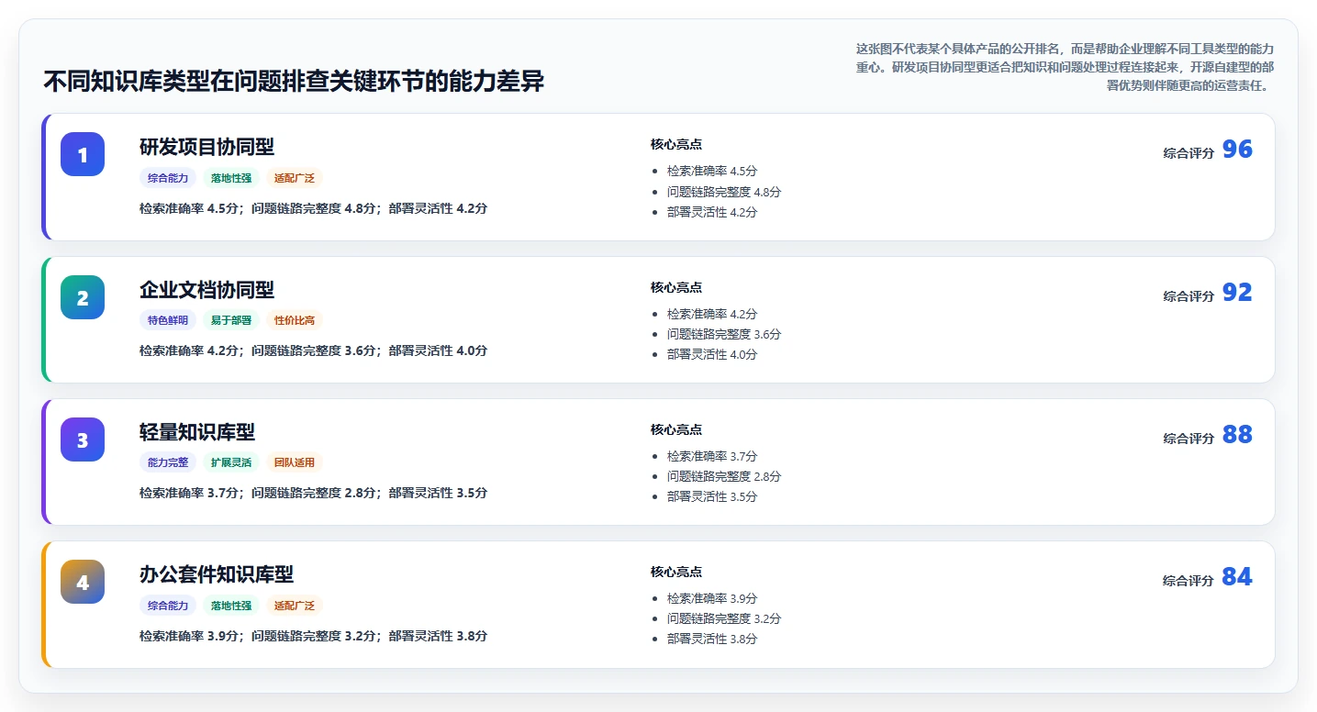This screenshot has width=1317, height=712.
Task: Select bullet item 检索准确率 4.5分
Action: (x=712, y=171)
